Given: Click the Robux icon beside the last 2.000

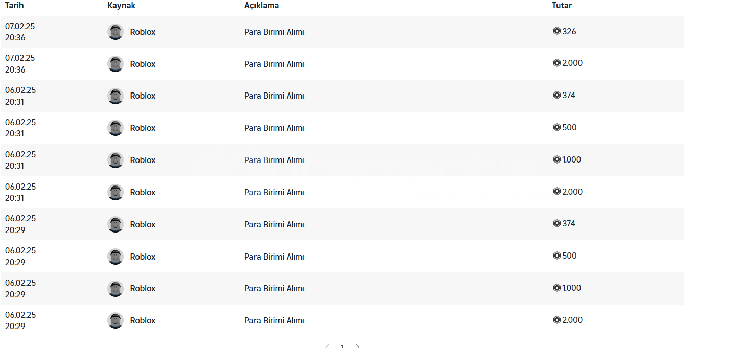Looking at the screenshot, I should point(556,320).
